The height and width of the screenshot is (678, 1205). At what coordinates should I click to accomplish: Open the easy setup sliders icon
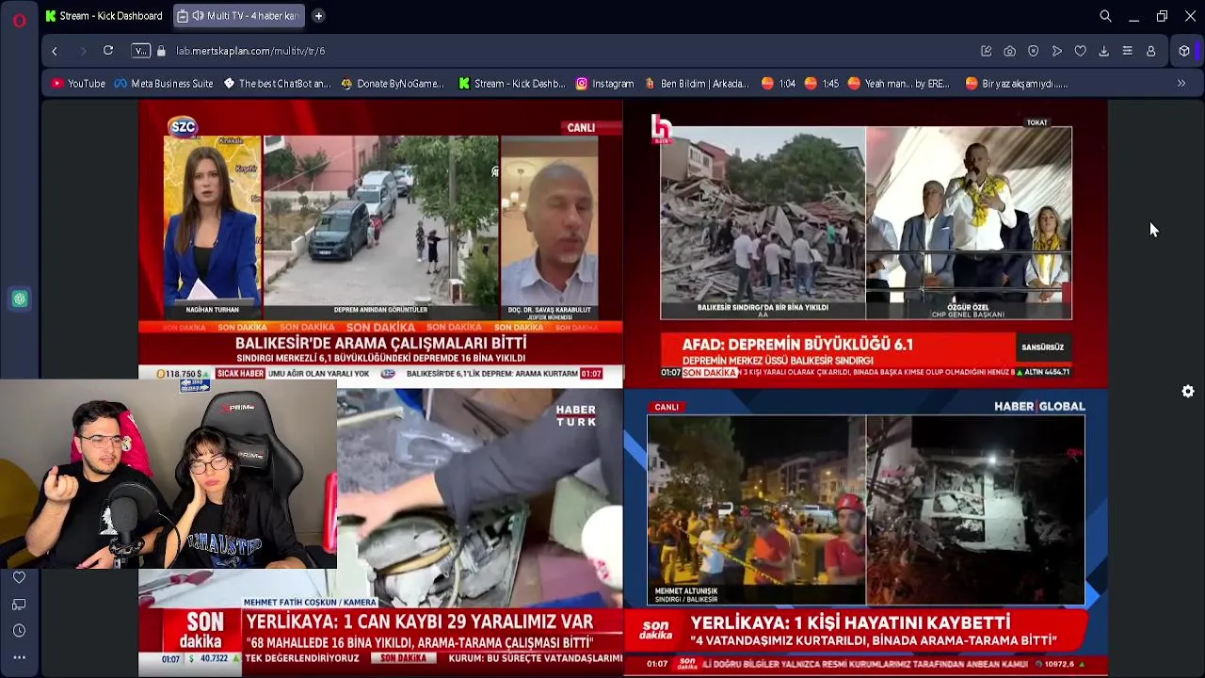(1127, 51)
